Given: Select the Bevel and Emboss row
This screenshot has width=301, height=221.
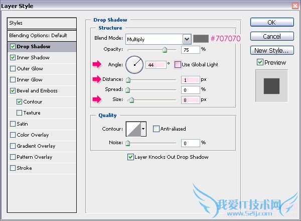Looking at the screenshot, I should click(x=42, y=91).
